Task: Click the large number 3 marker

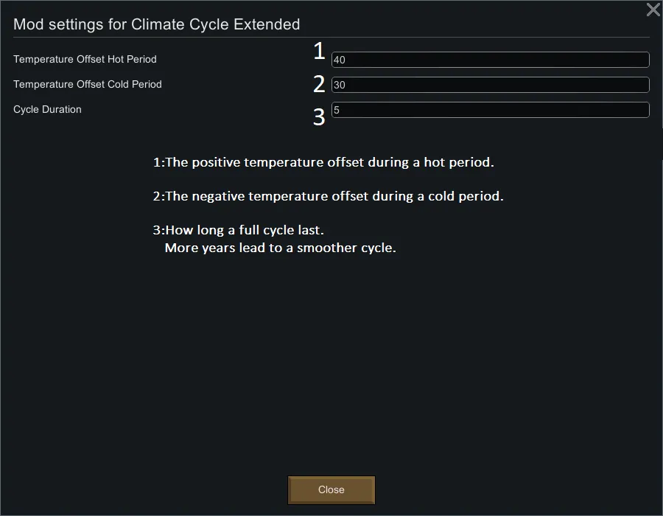Action: (319, 117)
